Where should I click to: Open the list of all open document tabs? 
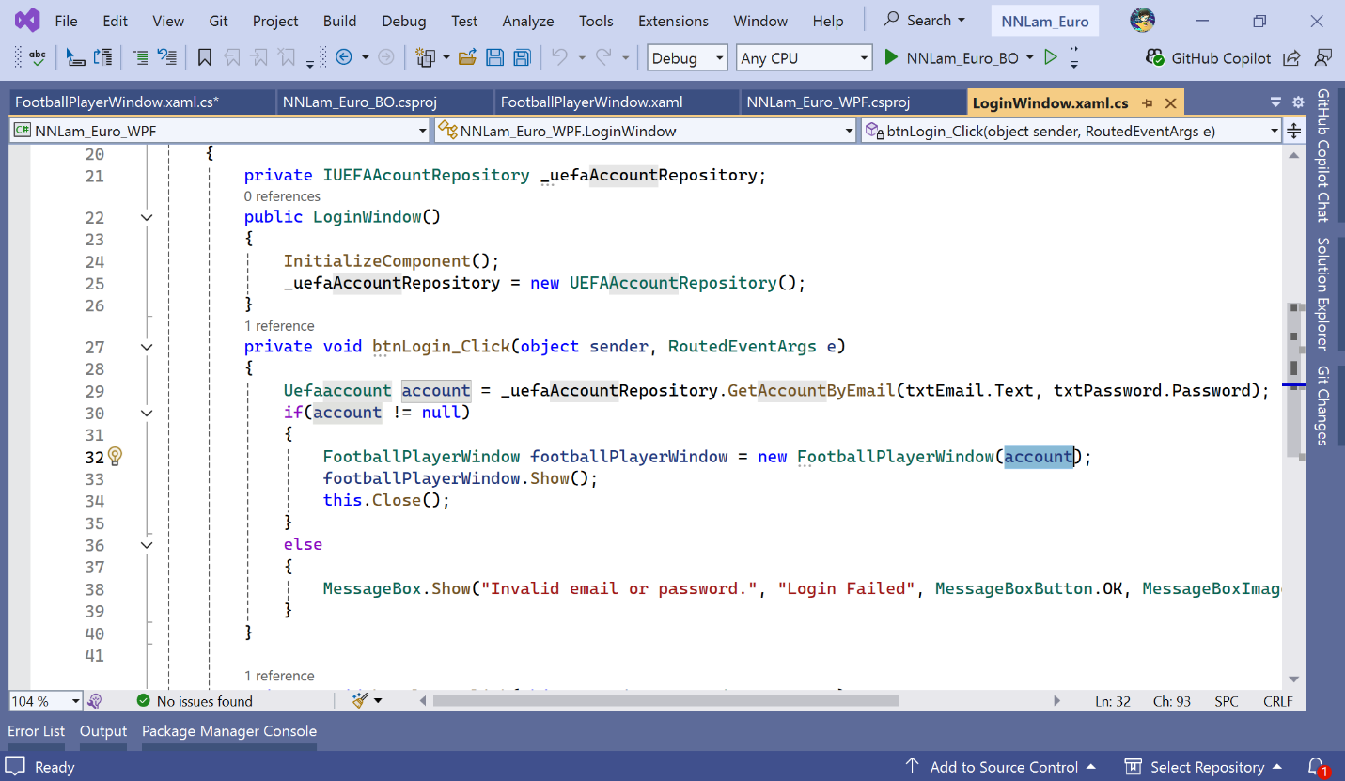(x=1275, y=102)
